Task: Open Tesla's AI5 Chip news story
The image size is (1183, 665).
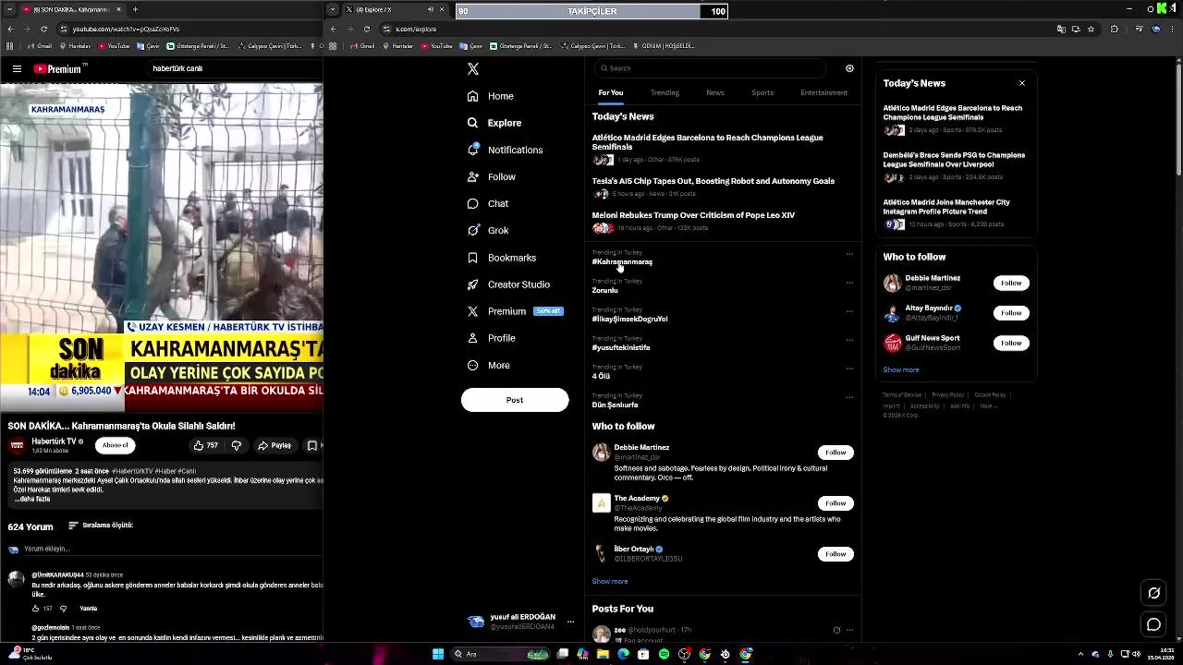Action: 713,181
